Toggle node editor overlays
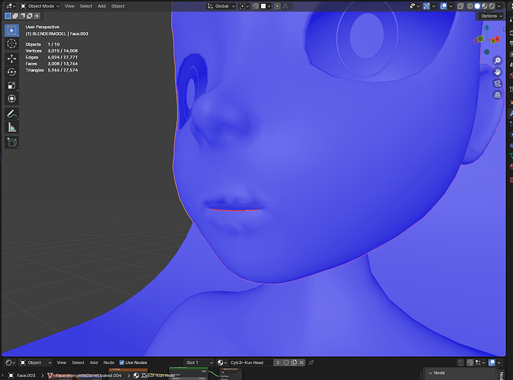513x380 pixels. 492,363
